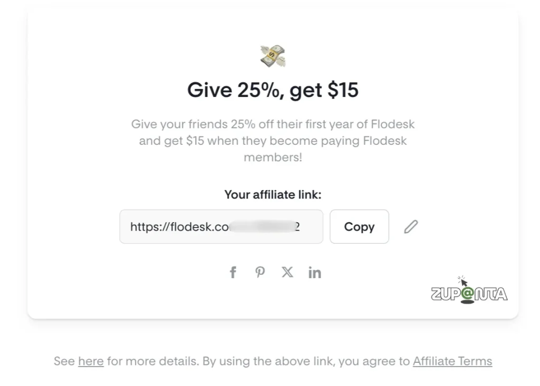540x386 pixels.
Task: Click inside the affiliate link field
Action: pyautogui.click(x=221, y=227)
